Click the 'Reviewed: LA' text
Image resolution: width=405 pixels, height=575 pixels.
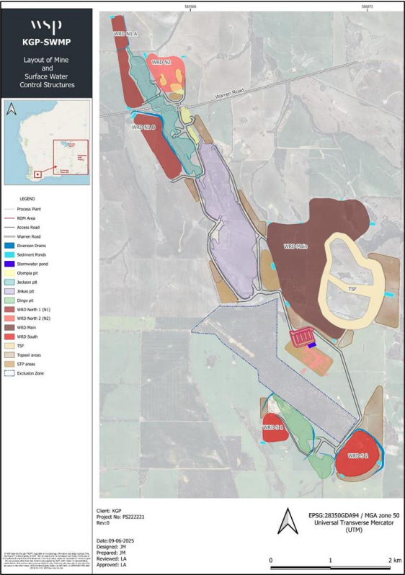[x=111, y=559]
